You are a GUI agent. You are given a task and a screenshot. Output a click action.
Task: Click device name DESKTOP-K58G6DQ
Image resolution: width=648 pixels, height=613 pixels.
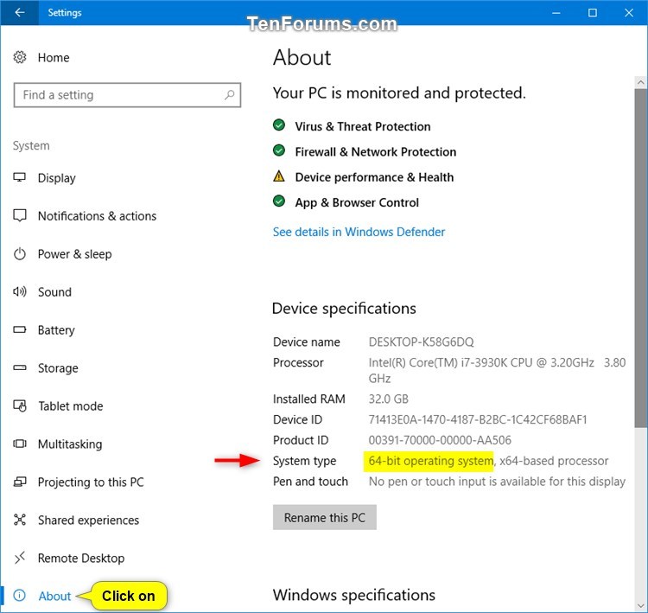point(421,342)
